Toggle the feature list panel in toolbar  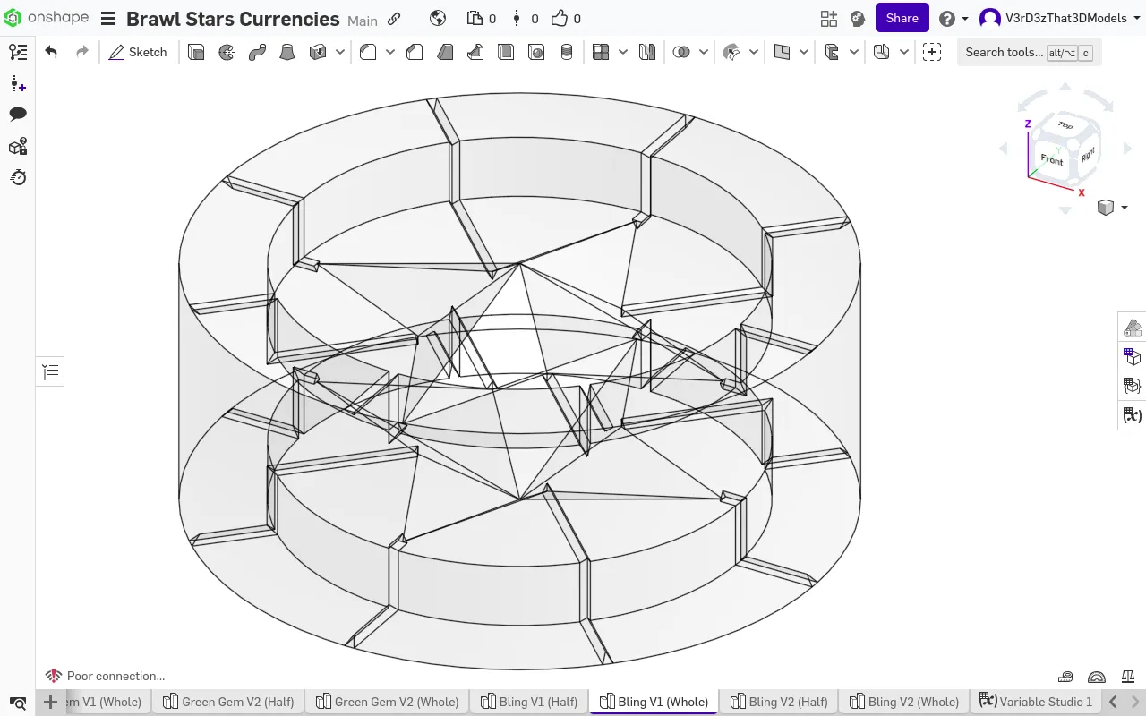click(x=18, y=52)
